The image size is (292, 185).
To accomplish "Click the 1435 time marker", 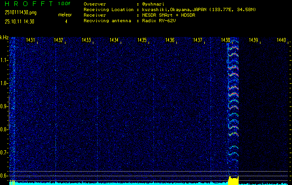I will click(x=143, y=40).
